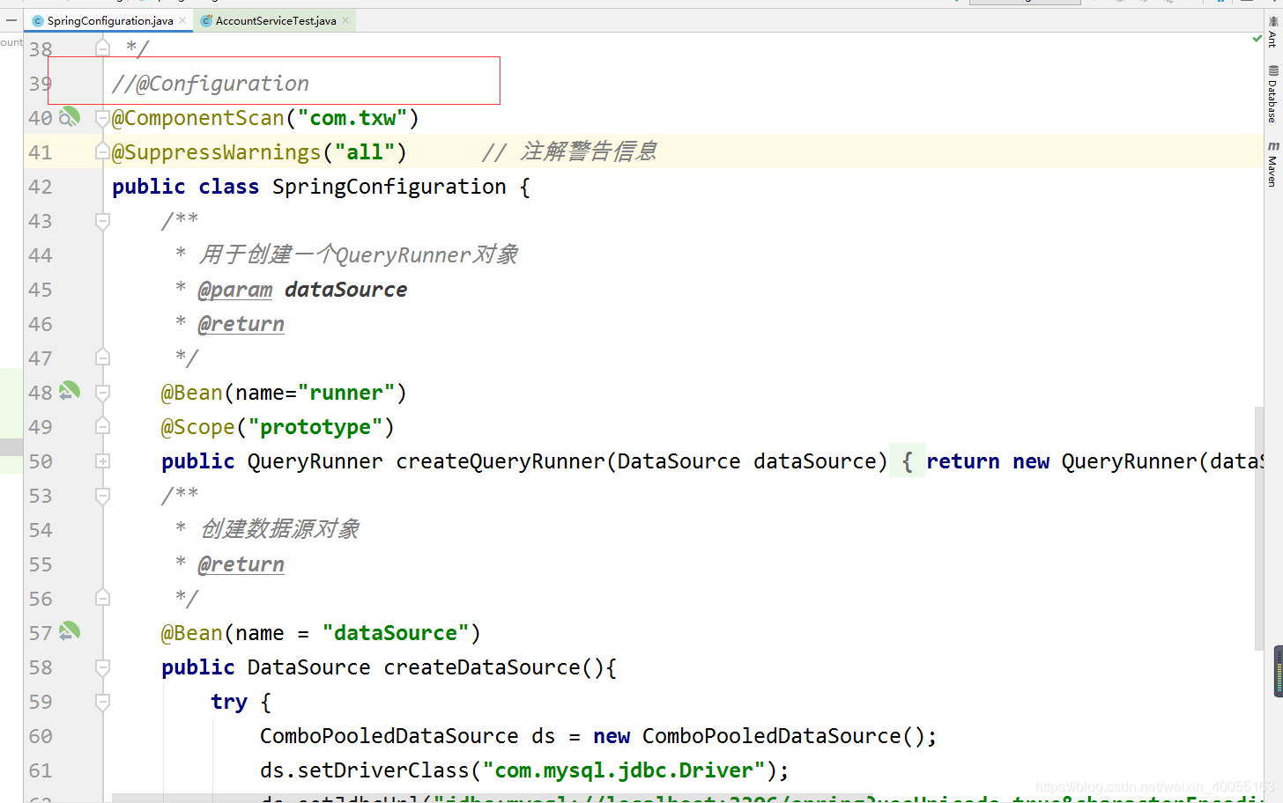The height and width of the screenshot is (803, 1283).
Task: Collapse the fold marker at @Scope line 49
Action: [x=102, y=426]
